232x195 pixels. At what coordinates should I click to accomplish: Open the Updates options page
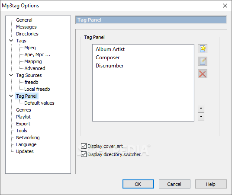click(x=25, y=151)
